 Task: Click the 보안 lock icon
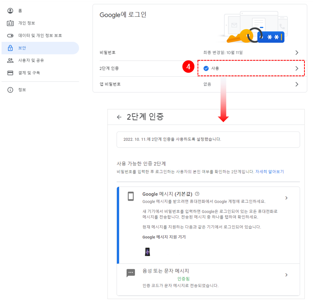tap(10, 48)
